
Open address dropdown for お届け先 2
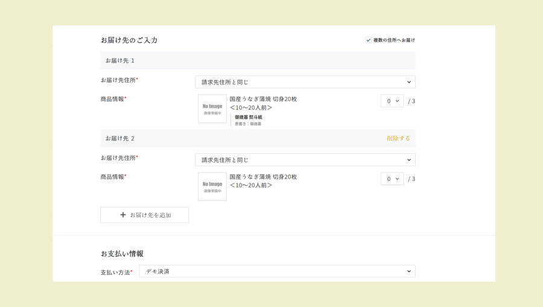[x=305, y=160]
